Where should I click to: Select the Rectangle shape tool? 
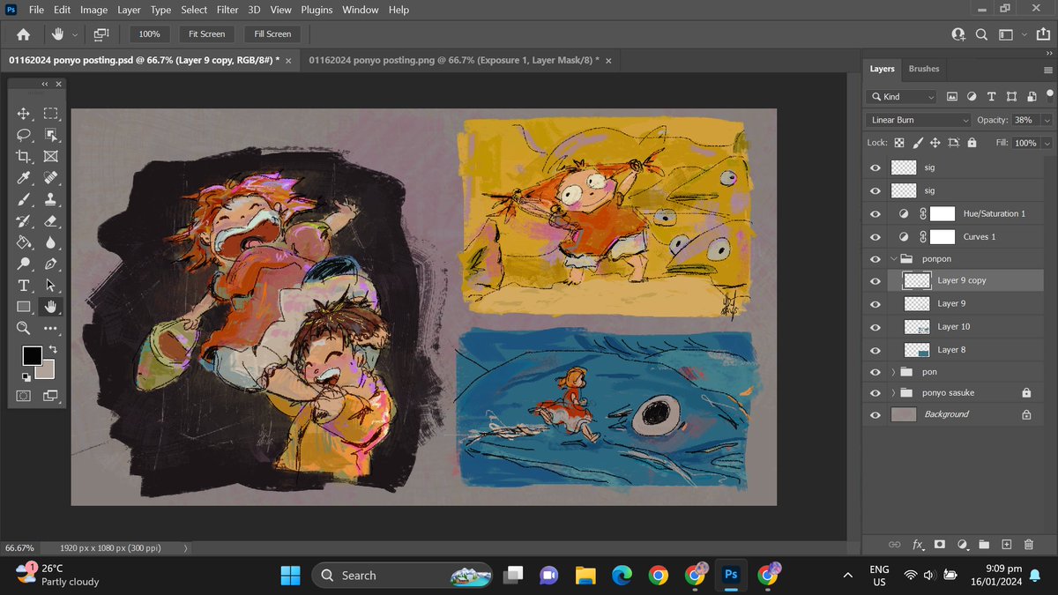coord(24,307)
